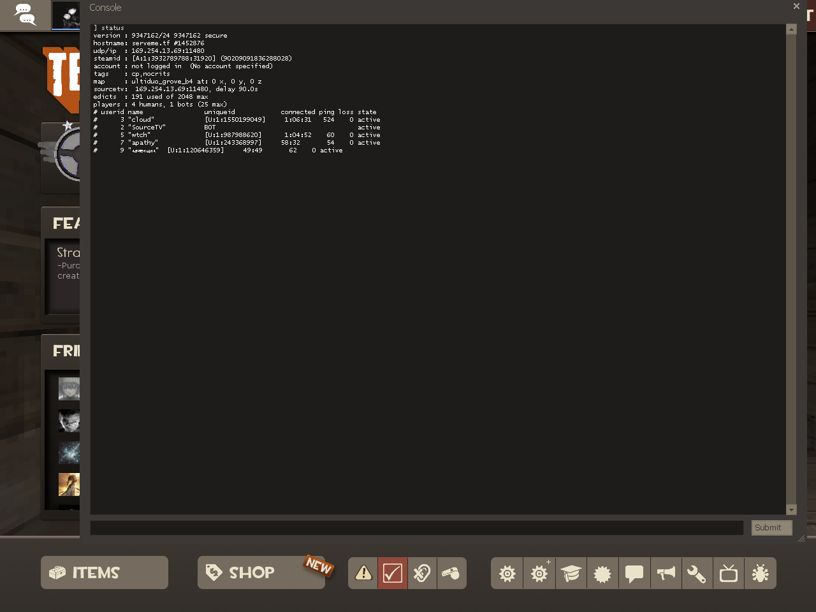Toggle the red checkmark box button
816x612 pixels.
[x=393, y=573]
